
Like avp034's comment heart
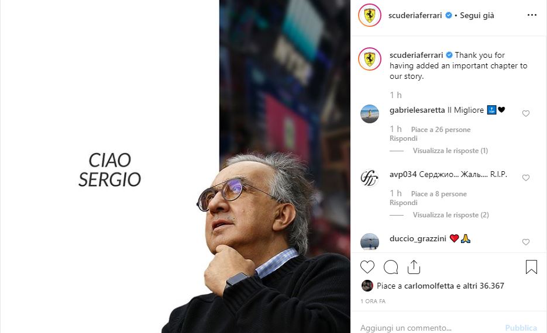coord(526,178)
